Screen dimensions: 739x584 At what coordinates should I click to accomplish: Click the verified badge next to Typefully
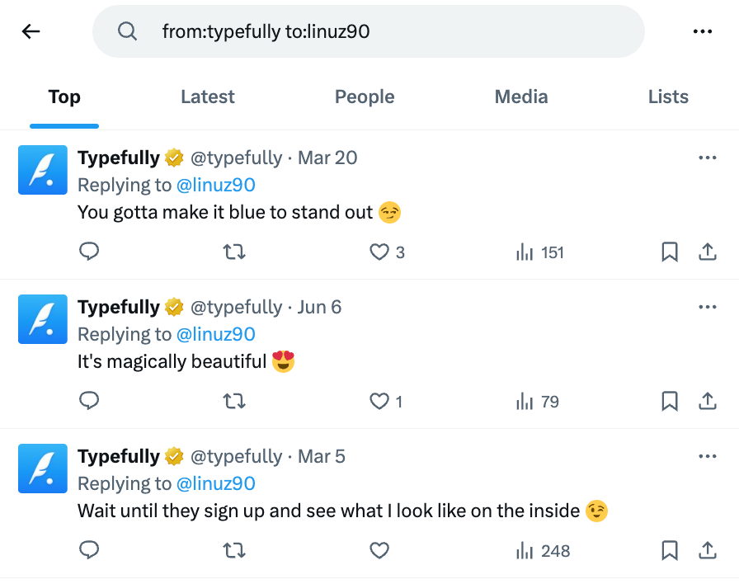click(174, 158)
